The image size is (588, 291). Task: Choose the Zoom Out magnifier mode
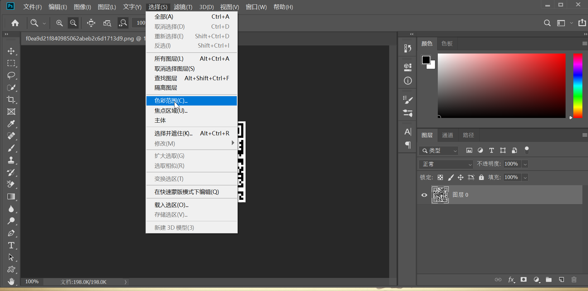(73, 23)
